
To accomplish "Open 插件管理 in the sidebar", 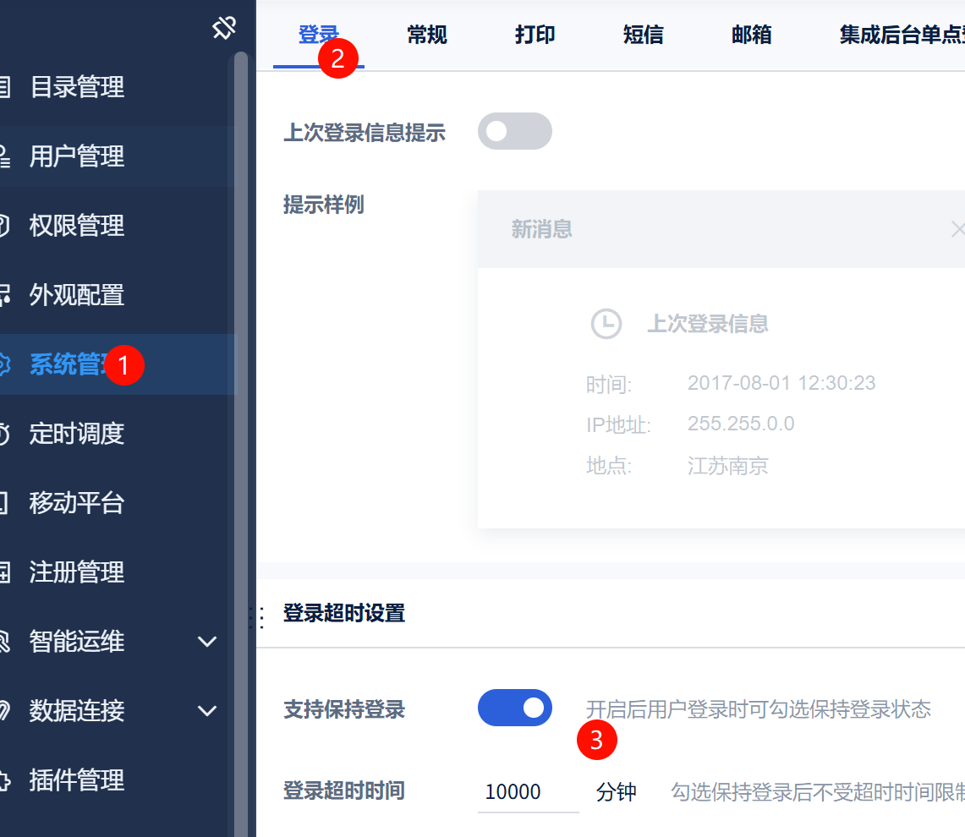I will pyautogui.click(x=77, y=780).
